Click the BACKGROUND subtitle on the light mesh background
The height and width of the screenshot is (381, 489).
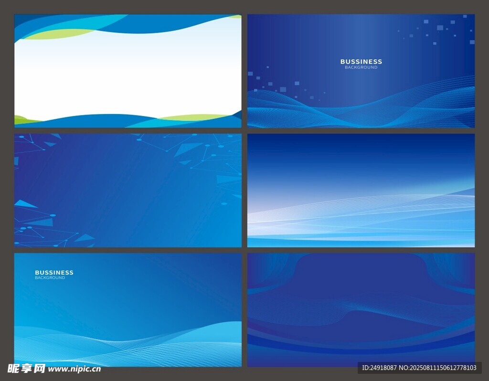[50, 278]
